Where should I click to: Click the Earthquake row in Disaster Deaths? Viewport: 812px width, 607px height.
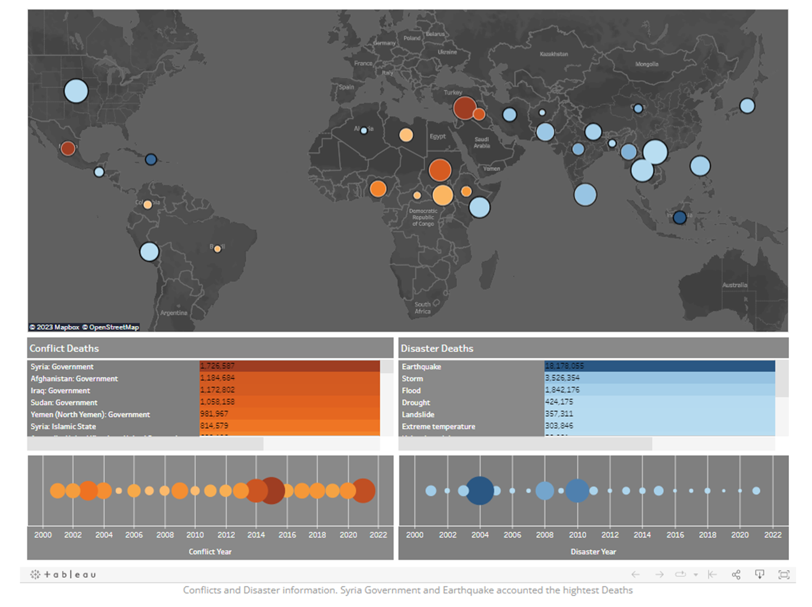(x=638, y=366)
